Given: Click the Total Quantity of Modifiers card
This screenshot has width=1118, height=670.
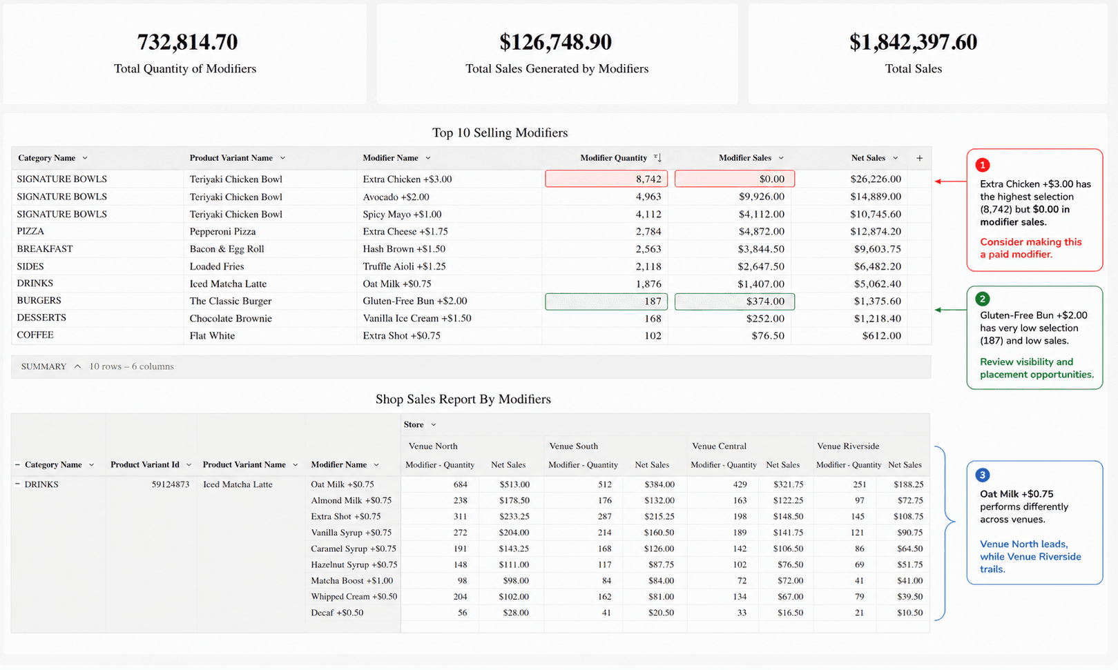Looking at the screenshot, I should [x=185, y=54].
